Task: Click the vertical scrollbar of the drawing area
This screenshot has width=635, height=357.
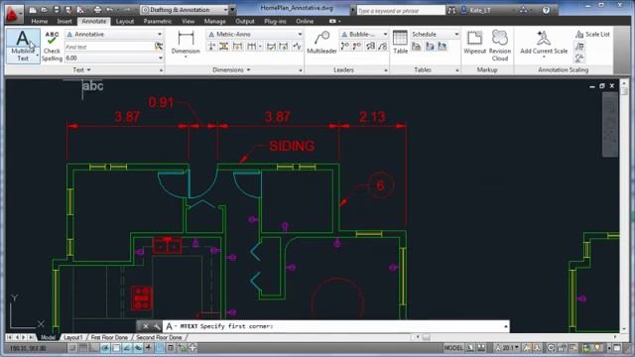Action: click(624, 206)
